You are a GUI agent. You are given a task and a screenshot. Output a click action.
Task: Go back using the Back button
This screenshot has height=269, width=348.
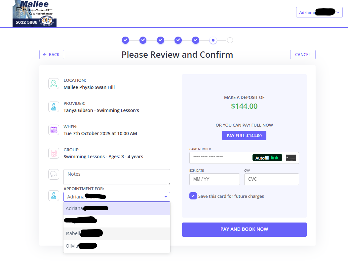(x=52, y=55)
